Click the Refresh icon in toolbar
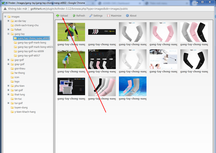The width and height of the screenshot is (216, 153). tap(74, 16)
